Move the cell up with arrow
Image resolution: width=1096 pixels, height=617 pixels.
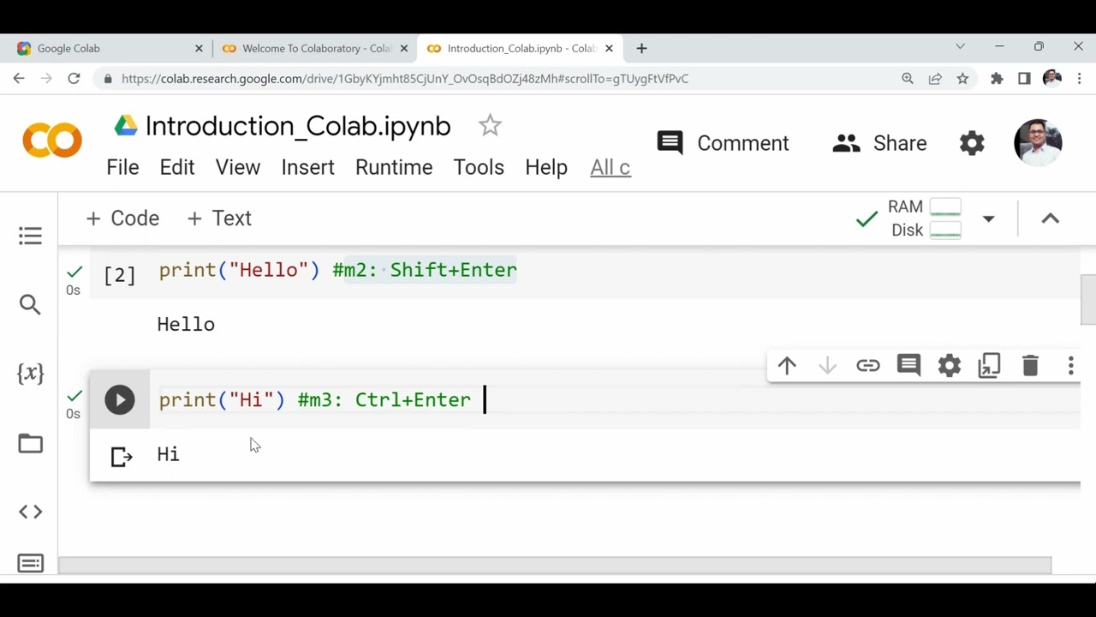coord(787,366)
